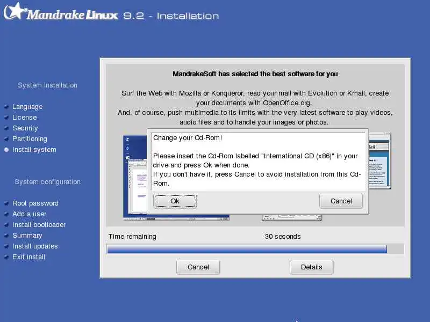
Task: Select the Root password step
Action: (x=35, y=203)
